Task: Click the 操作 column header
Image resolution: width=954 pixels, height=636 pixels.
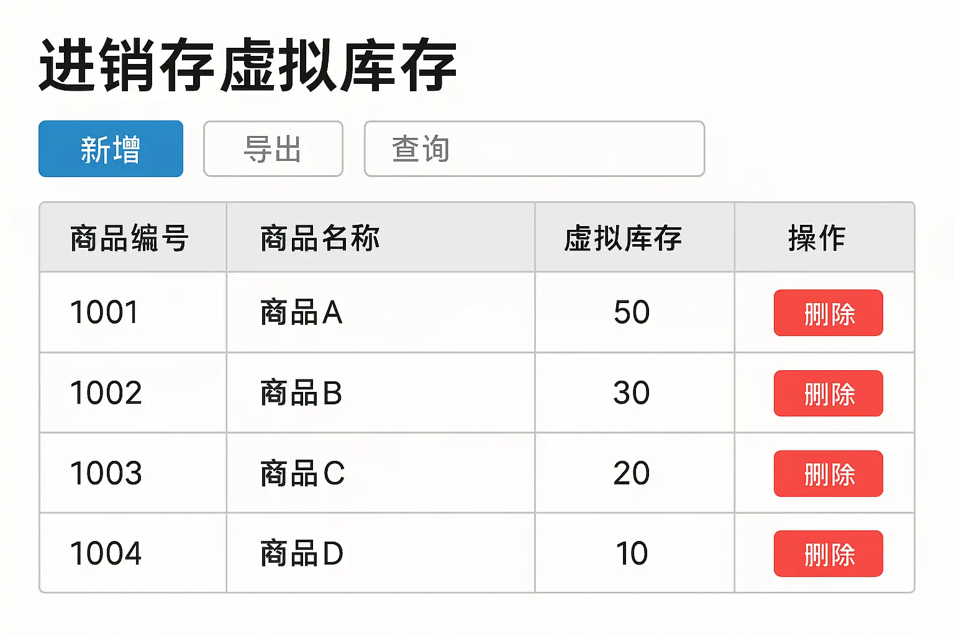Action: [817, 238]
